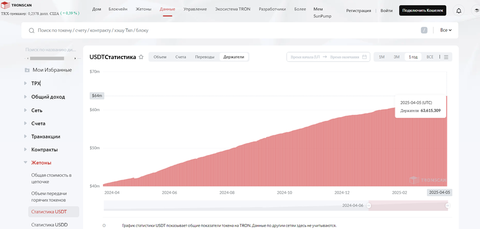Click Подключить Кошелек button

[x=422, y=11]
